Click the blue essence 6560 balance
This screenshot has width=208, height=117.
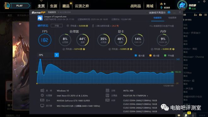[x=165, y=8]
